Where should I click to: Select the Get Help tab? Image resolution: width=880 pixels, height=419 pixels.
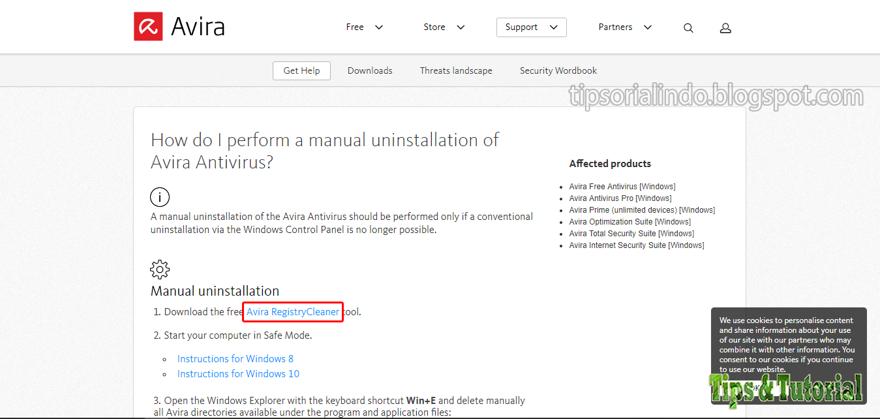click(x=301, y=70)
